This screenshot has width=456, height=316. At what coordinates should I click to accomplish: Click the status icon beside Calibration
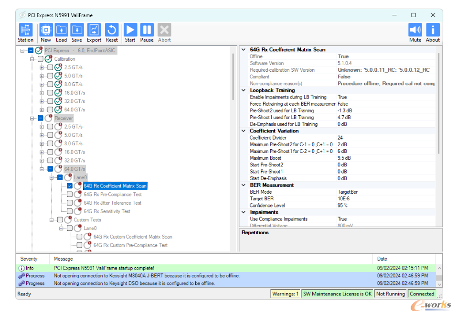[x=49, y=58]
